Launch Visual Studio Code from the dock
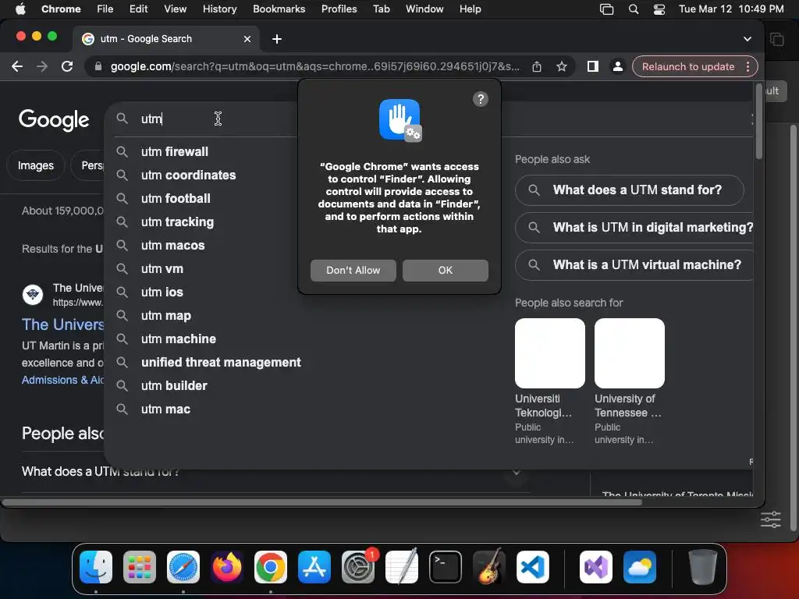This screenshot has height=599, width=799. click(532, 567)
